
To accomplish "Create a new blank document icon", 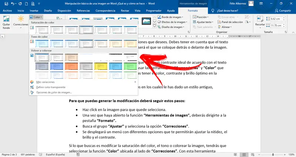I will [26, 4].
